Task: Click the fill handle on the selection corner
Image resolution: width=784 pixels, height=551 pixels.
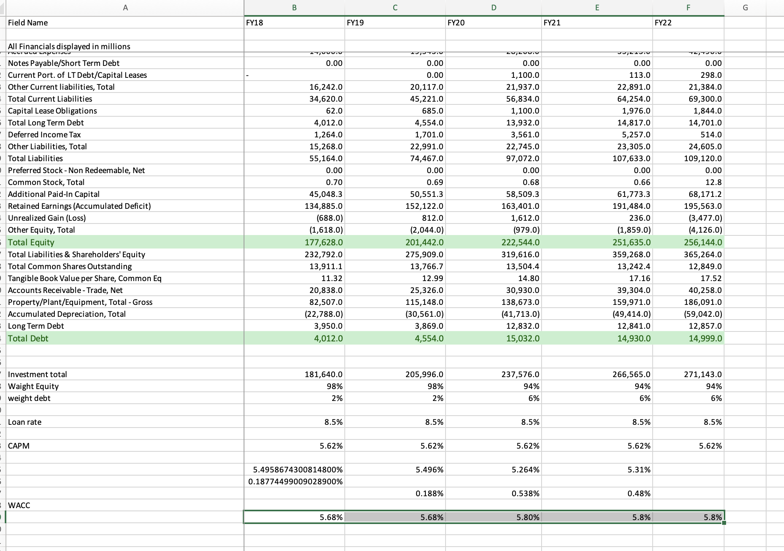Action: tap(724, 523)
